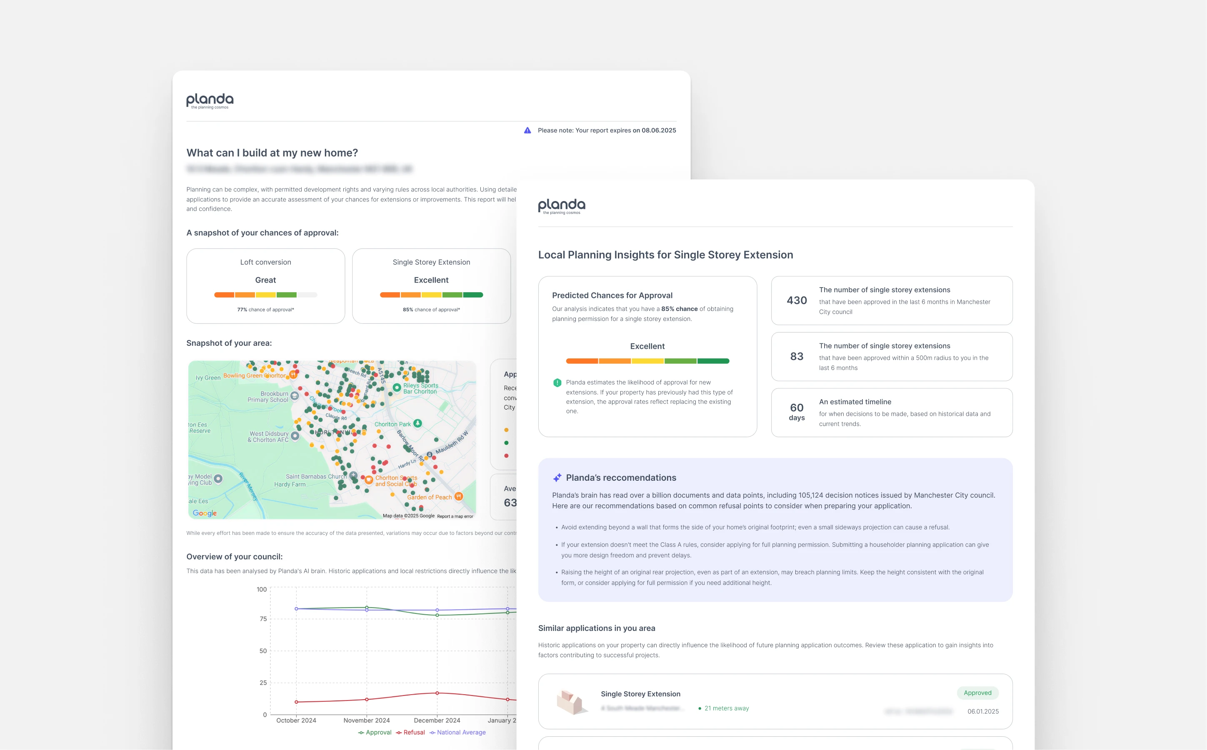Toggle Refusal series in chart legend
The height and width of the screenshot is (750, 1207).
pos(411,732)
